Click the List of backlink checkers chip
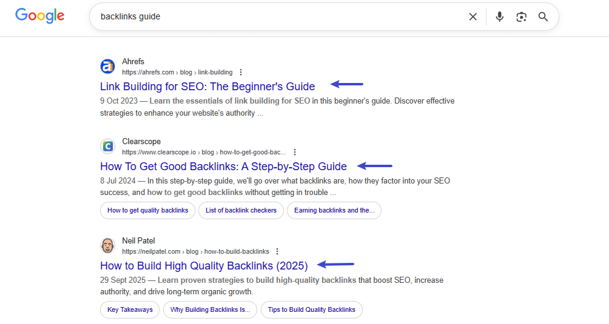609x324 pixels. pyautogui.click(x=241, y=210)
